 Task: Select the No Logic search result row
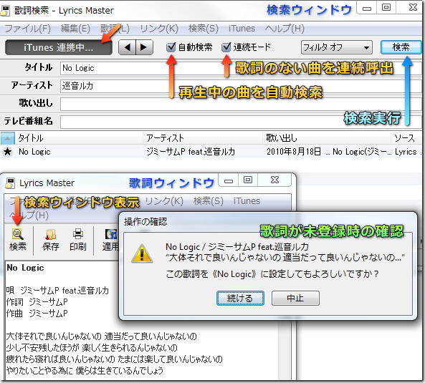click(x=211, y=152)
